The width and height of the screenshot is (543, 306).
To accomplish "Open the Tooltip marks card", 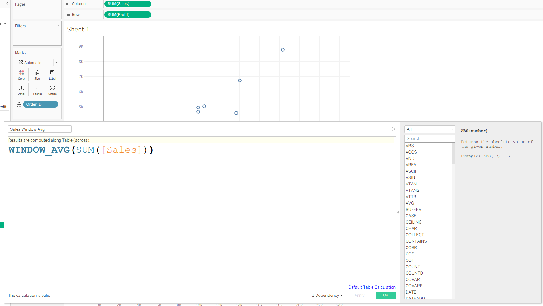I will point(37,90).
